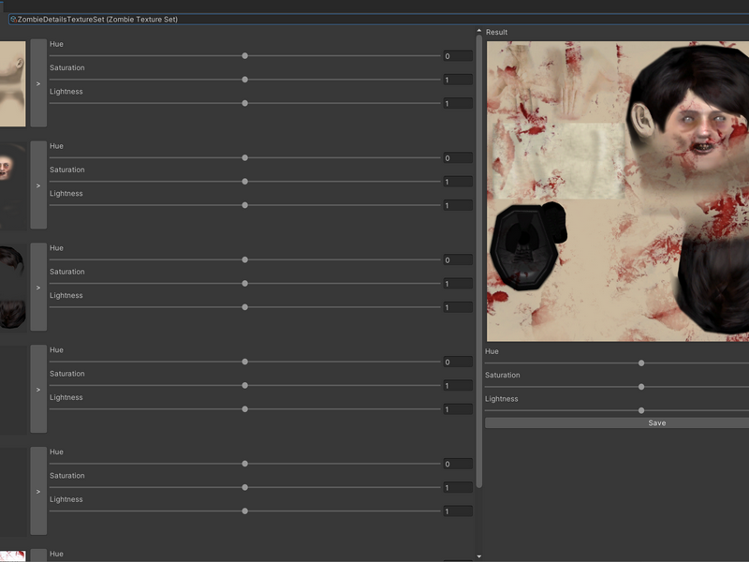
Task: Adjust Lightness slider in the fifth layer row
Action: tap(244, 510)
